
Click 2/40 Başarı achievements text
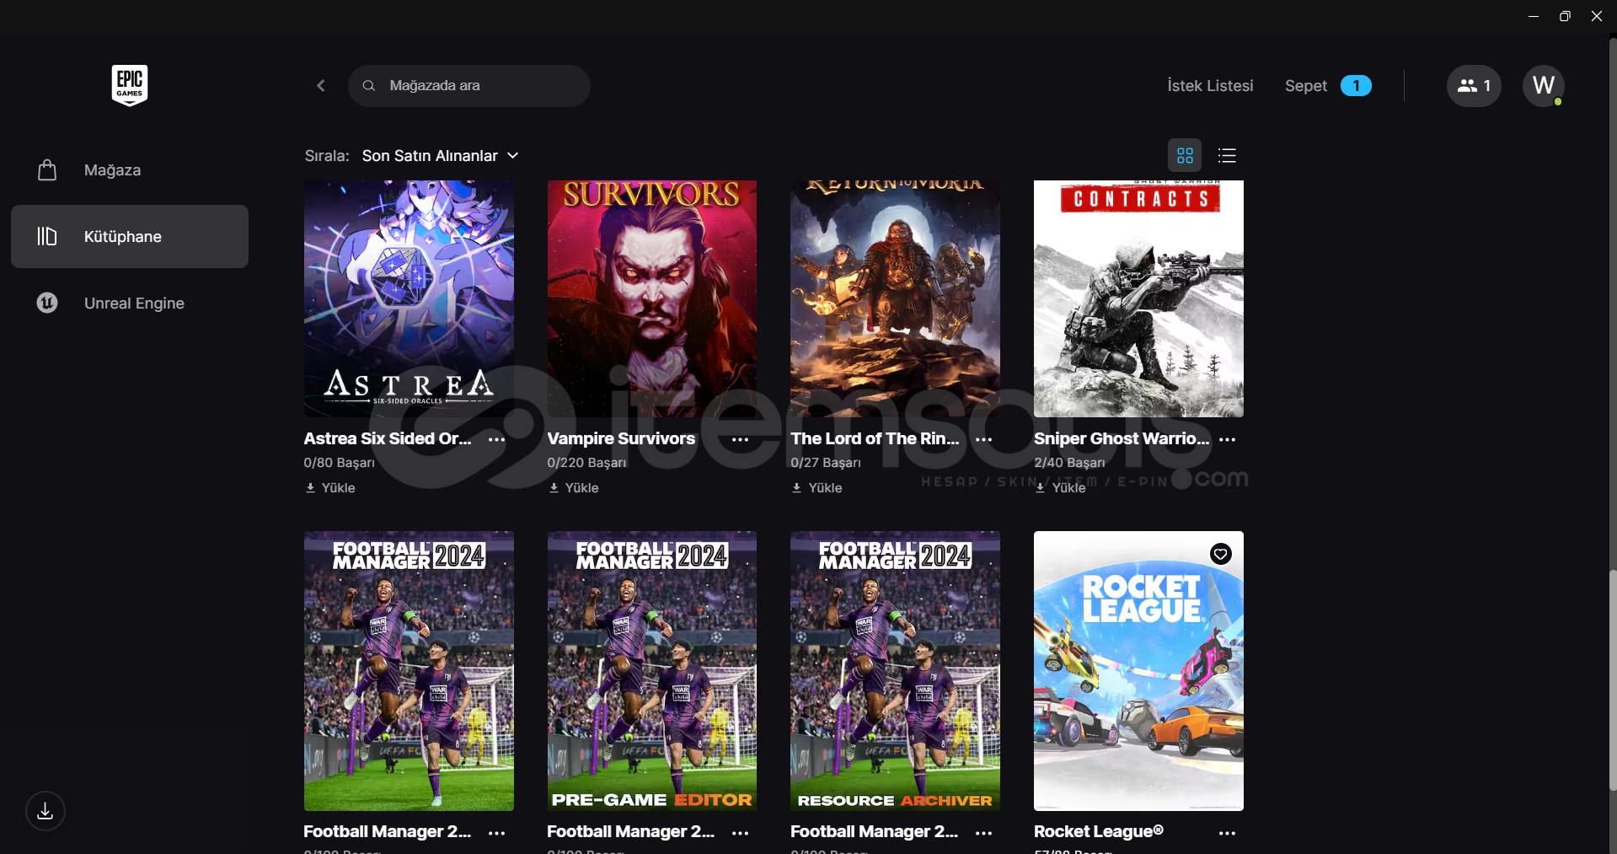pos(1069,463)
